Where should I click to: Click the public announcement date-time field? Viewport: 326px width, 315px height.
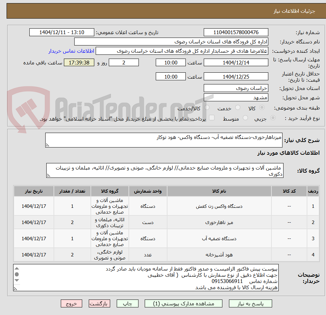point(62,32)
